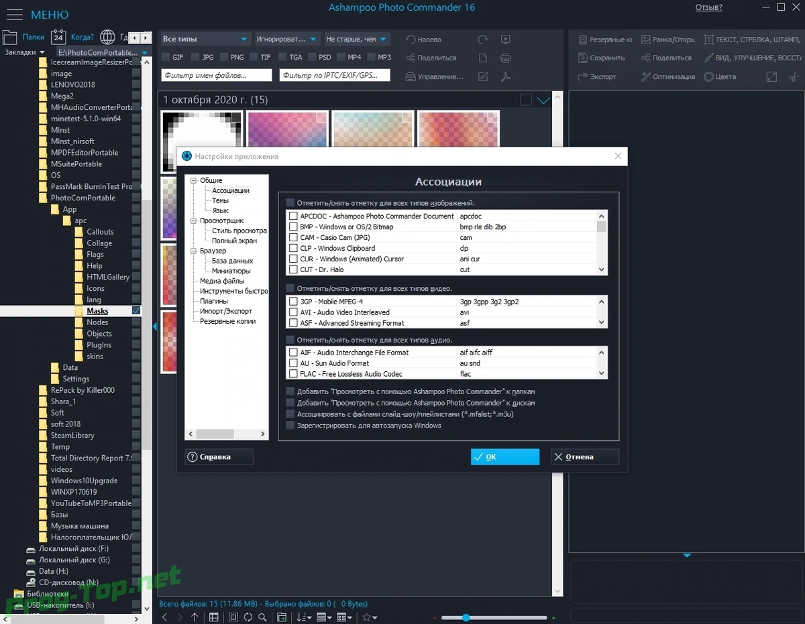Click the PDF export icon

(506, 77)
